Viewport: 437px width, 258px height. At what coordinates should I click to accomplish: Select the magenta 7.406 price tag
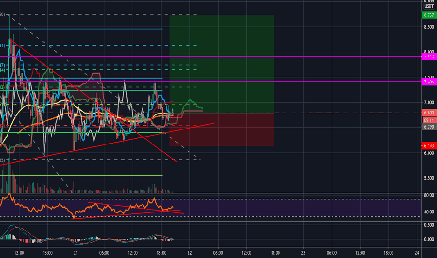point(429,82)
